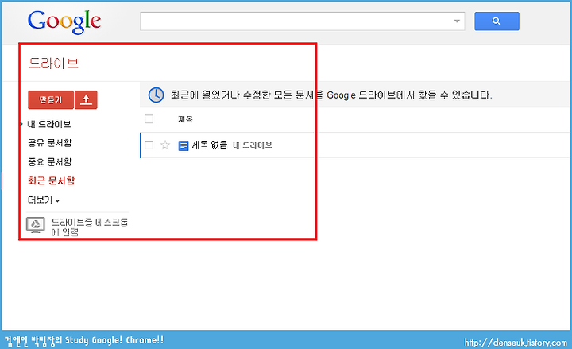Tick the select-all checkbox beside 제목
Image resolution: width=572 pixels, height=349 pixels.
click(x=149, y=119)
